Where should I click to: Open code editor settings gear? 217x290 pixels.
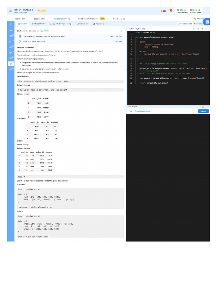(198, 29)
